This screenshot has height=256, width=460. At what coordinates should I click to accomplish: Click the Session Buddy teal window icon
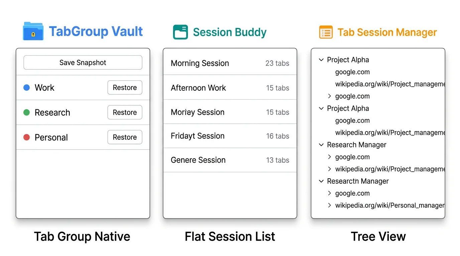pos(180,32)
